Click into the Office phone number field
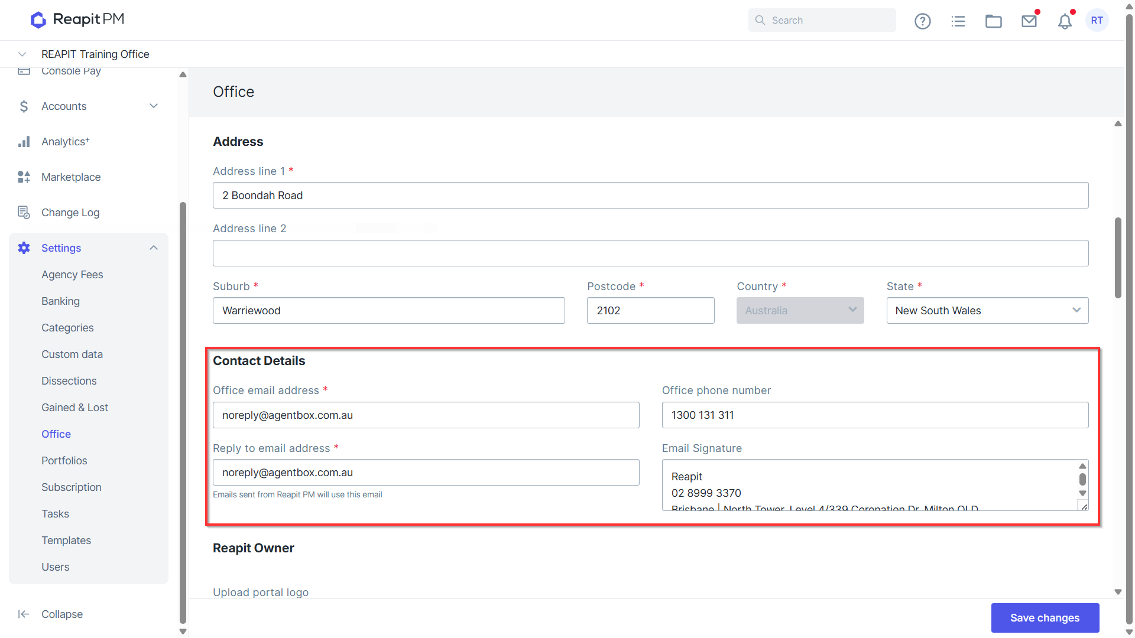1135x638 pixels. click(875, 415)
